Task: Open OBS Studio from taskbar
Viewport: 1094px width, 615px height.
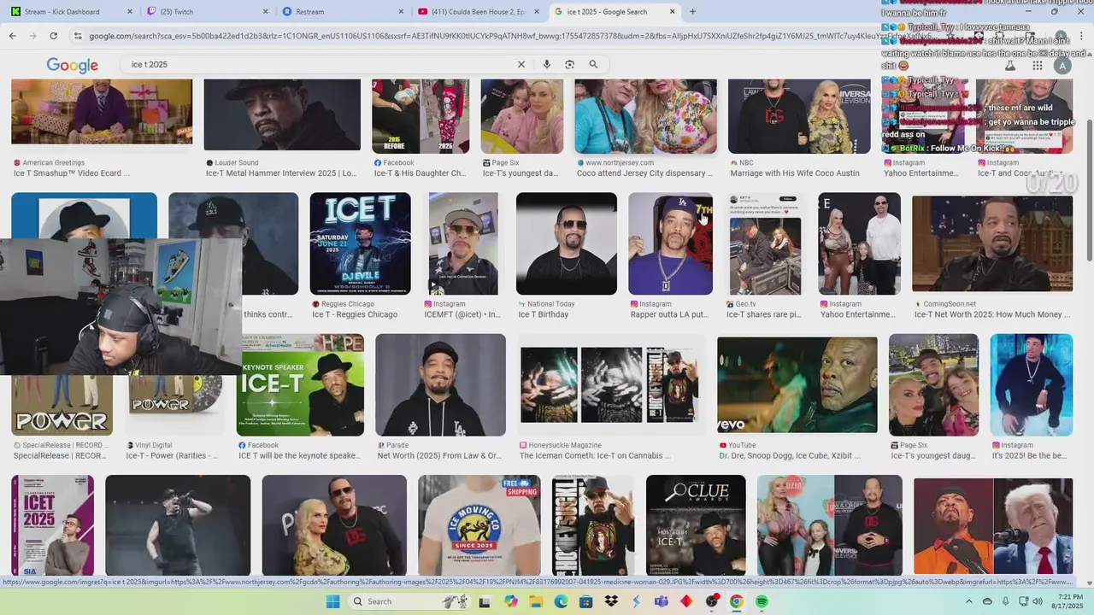Action: click(711, 601)
